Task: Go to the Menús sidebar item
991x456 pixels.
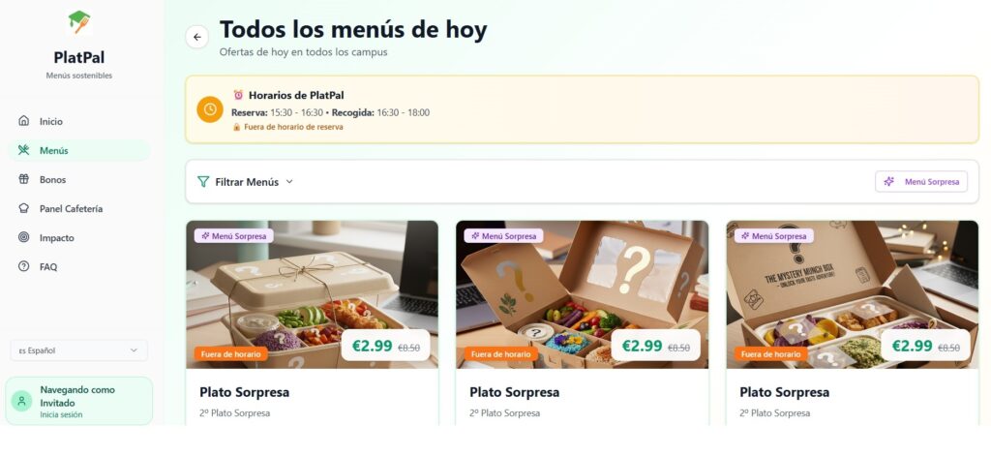Action: tap(79, 150)
